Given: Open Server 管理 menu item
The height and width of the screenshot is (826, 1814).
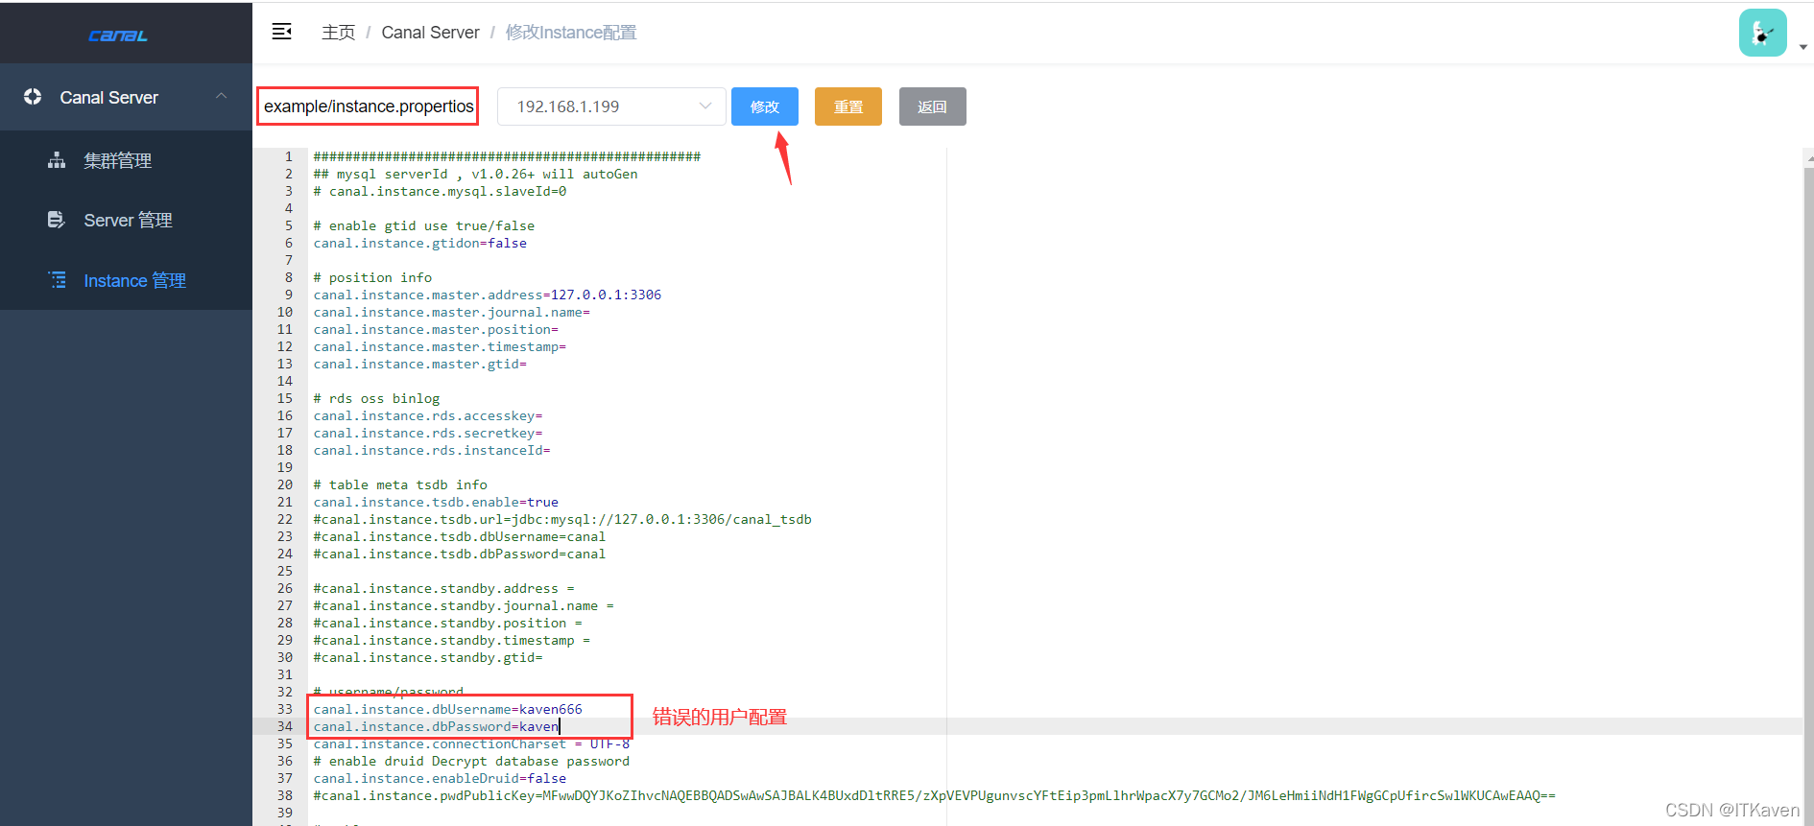Looking at the screenshot, I should click(x=126, y=220).
